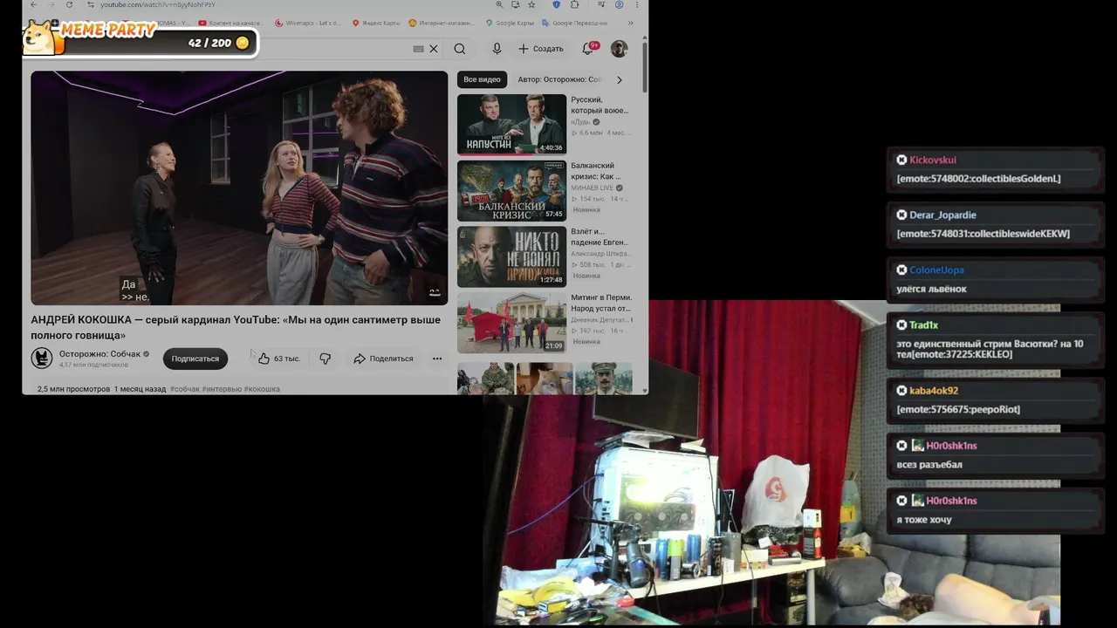The width and height of the screenshot is (1117, 628).
Task: Click the kaba4ok92 chat badge icon
Action: tap(901, 391)
